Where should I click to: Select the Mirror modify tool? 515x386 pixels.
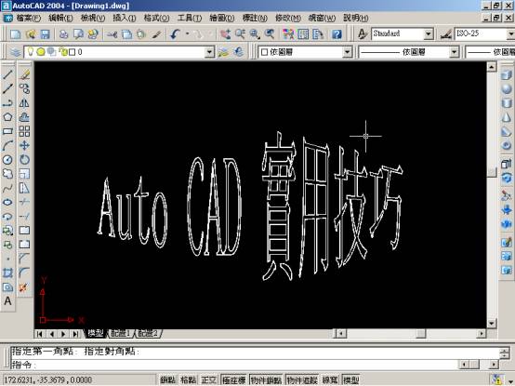point(24,103)
